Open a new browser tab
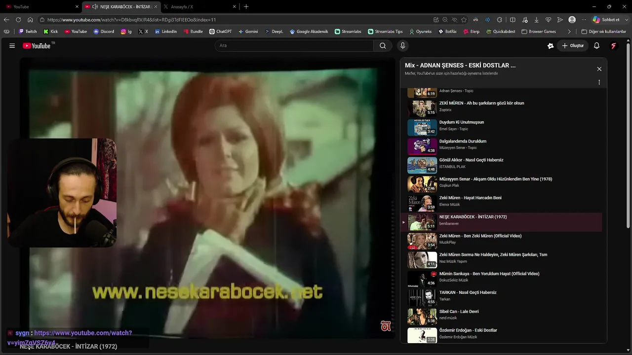 pyautogui.click(x=246, y=7)
